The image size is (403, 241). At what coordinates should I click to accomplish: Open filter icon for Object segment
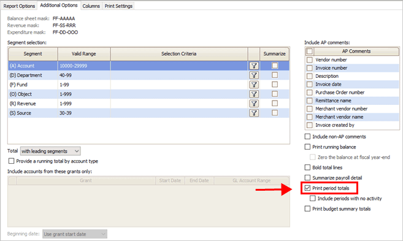[254, 94]
